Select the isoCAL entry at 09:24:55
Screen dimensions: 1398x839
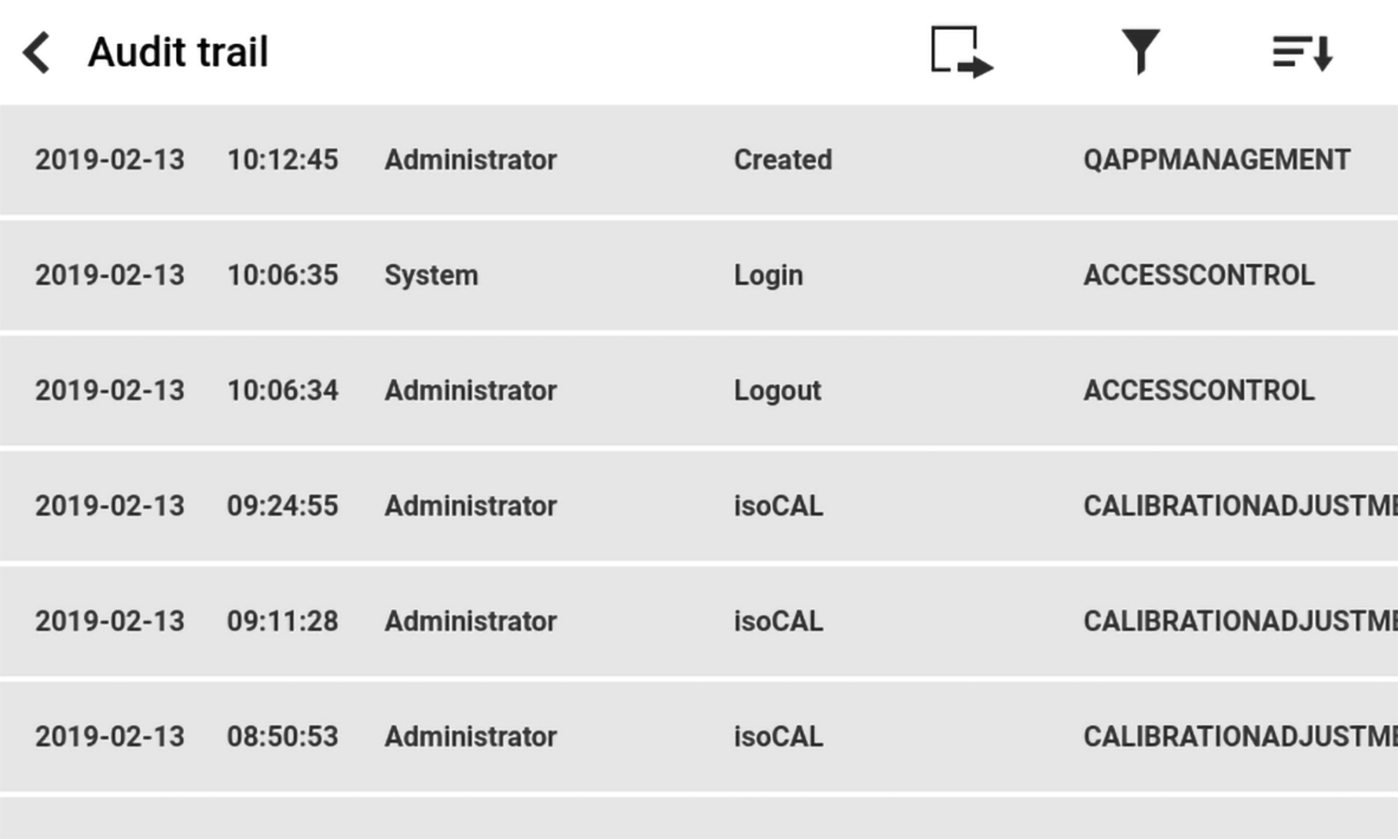[699, 506]
